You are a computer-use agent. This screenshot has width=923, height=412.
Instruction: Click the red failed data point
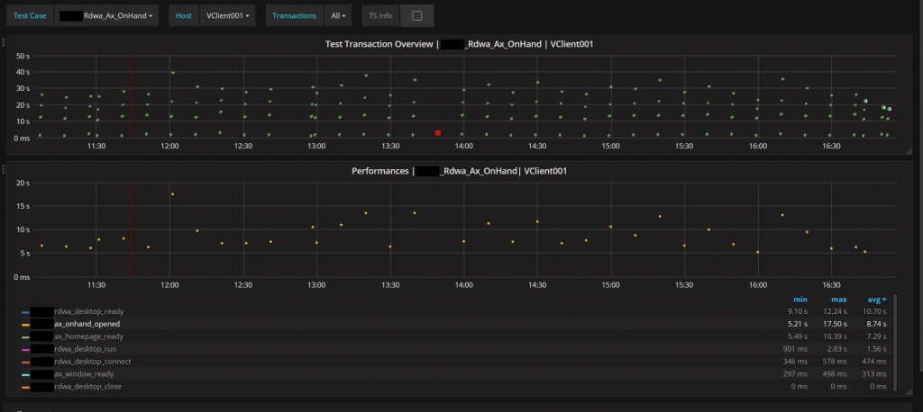coord(438,132)
